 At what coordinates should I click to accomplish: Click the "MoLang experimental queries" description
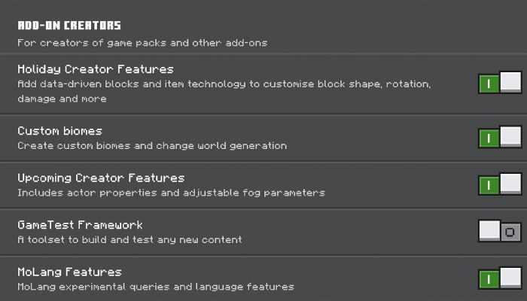[x=155, y=287]
